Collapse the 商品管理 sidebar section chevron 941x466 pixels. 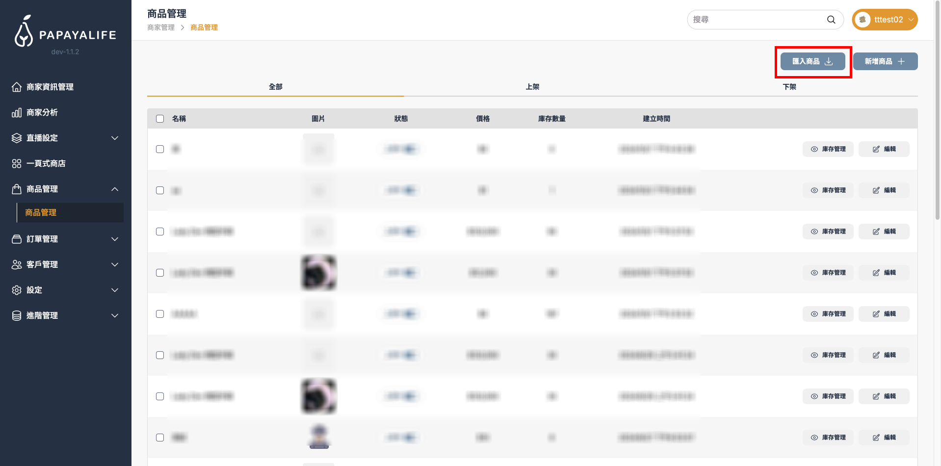(115, 189)
